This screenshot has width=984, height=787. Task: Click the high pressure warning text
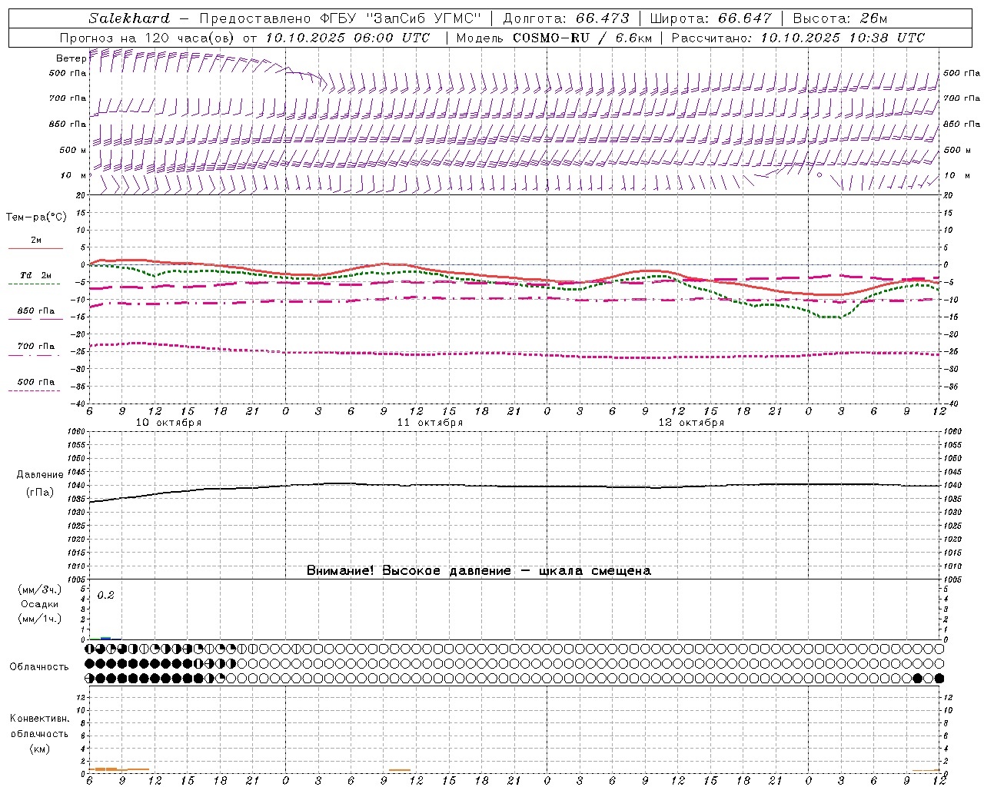[x=479, y=570]
